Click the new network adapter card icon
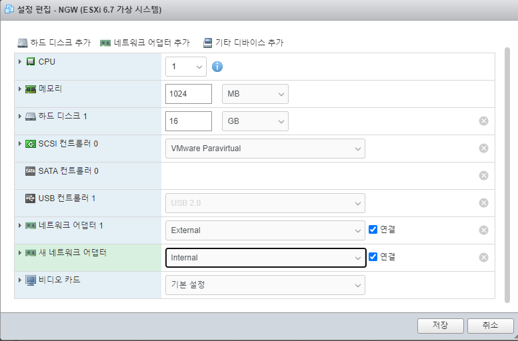 coord(31,253)
